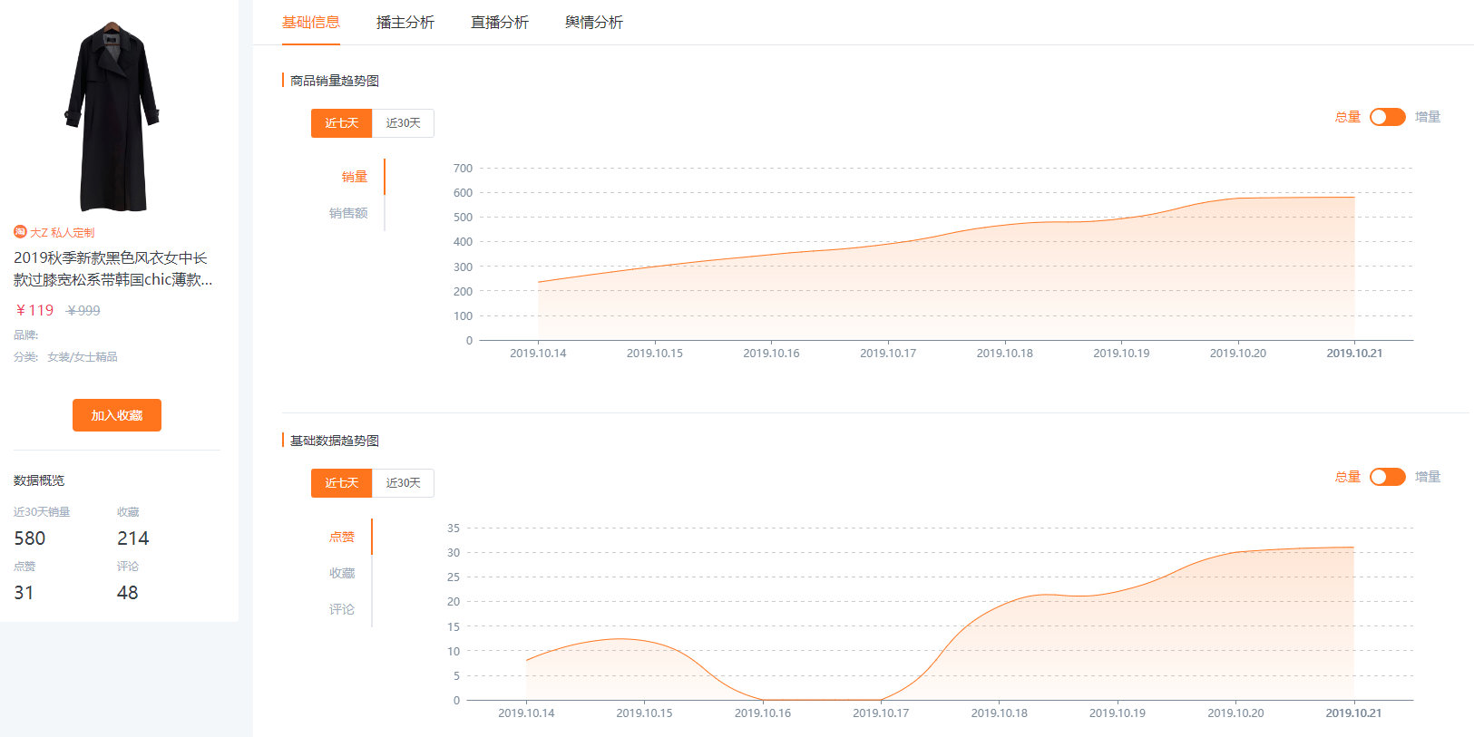
Task: Open the black coat product title link
Action: [113, 269]
